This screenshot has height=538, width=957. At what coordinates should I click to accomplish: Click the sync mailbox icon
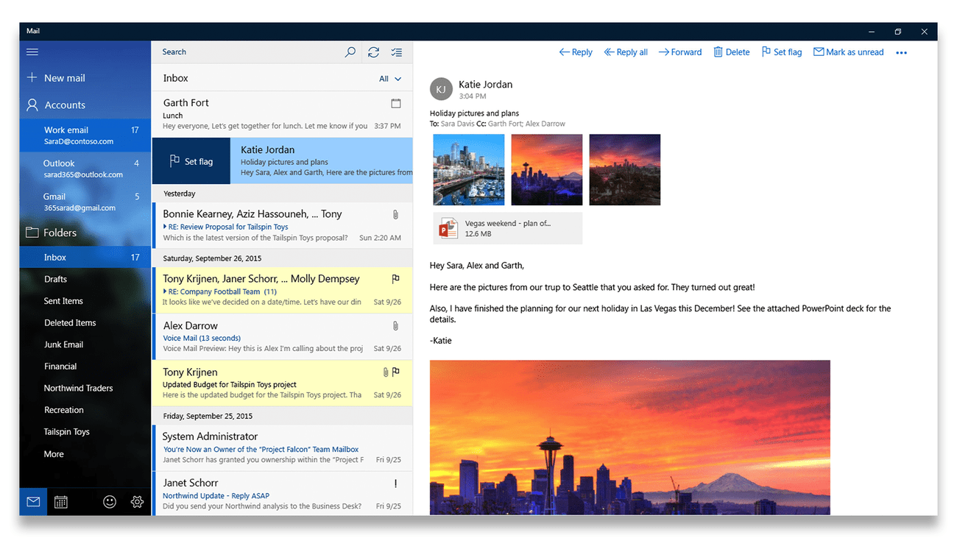pos(374,52)
